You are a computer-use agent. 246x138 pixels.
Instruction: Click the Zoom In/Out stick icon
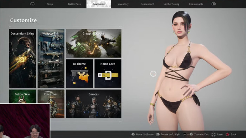pyautogui.click(x=191, y=134)
